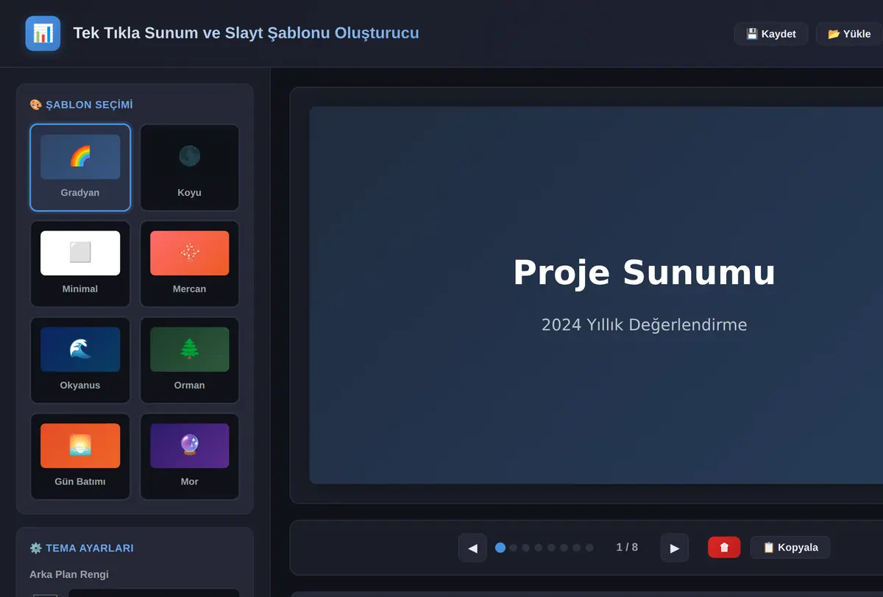
Task: Jump to the fourth slide dot
Action: 539,548
